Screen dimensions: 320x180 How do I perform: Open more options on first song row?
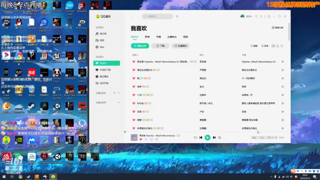click(x=283, y=62)
